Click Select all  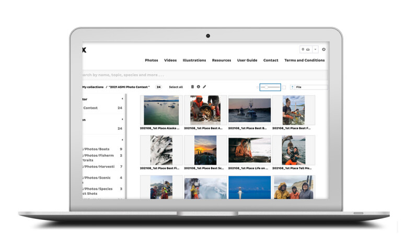click(176, 87)
